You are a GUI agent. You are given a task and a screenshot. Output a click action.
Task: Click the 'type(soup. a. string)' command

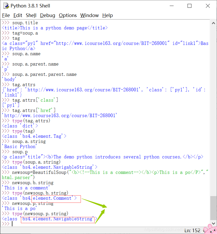[x=36, y=162]
